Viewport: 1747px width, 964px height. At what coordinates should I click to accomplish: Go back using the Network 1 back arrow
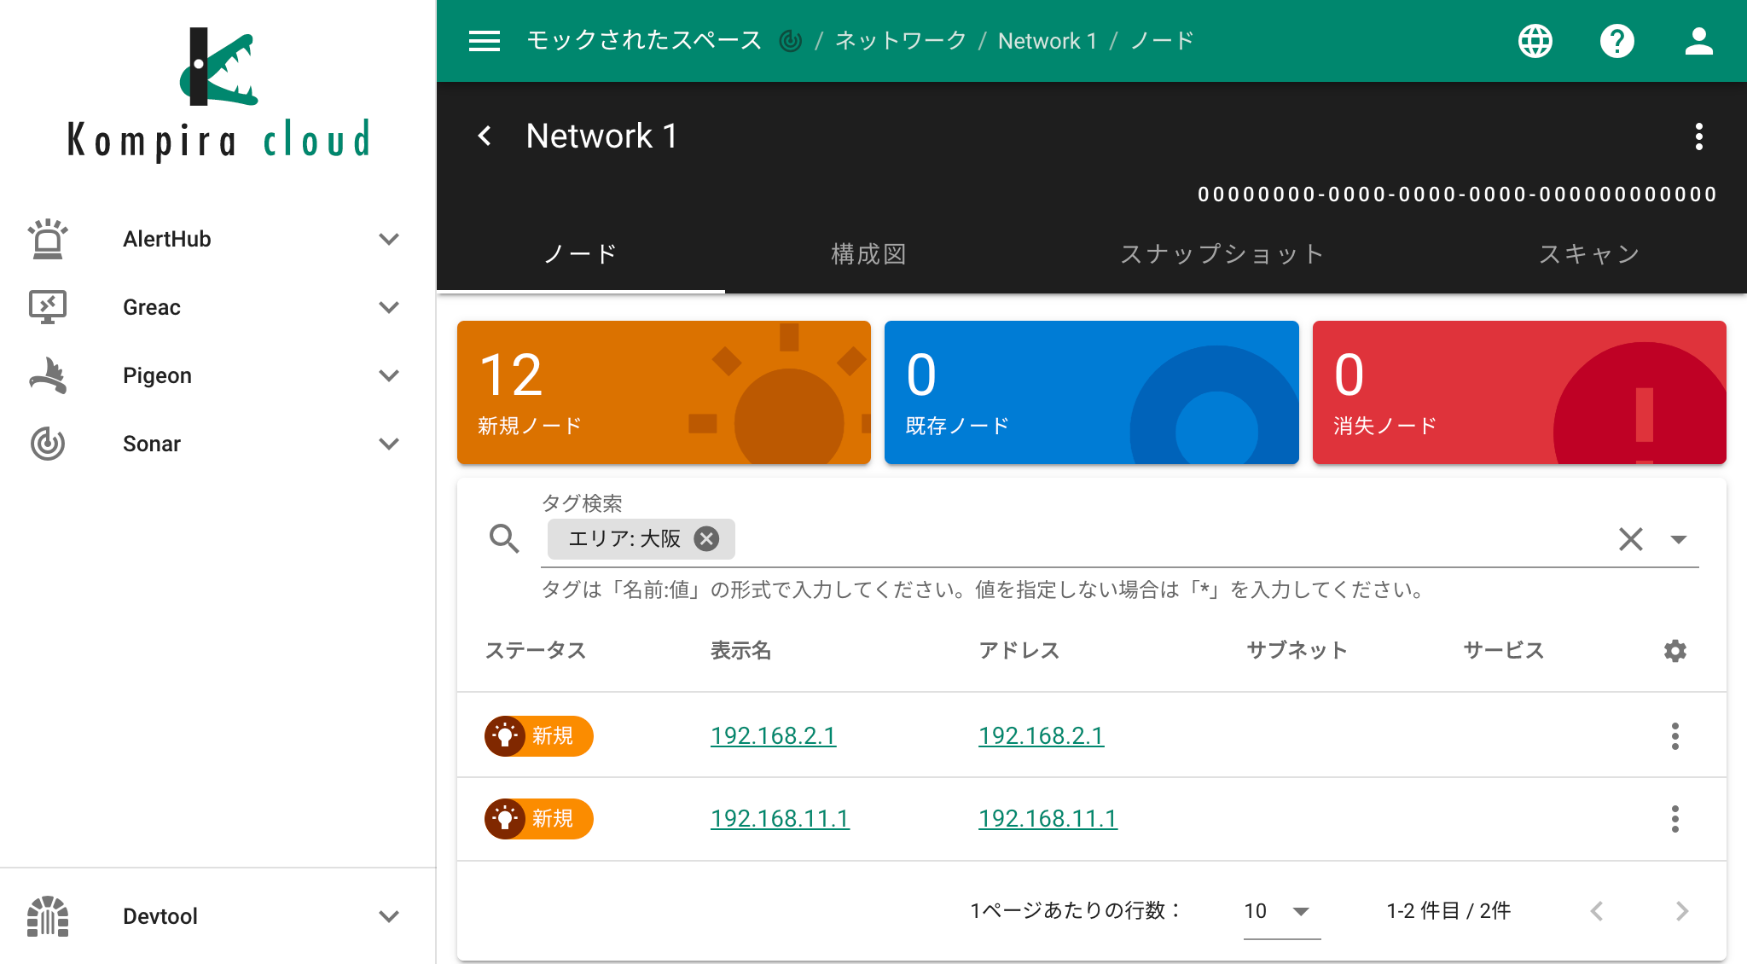coord(485,136)
